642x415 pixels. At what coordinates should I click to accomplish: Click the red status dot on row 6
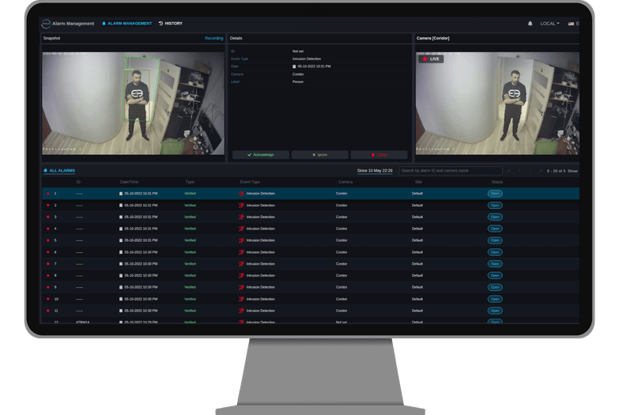[48, 252]
